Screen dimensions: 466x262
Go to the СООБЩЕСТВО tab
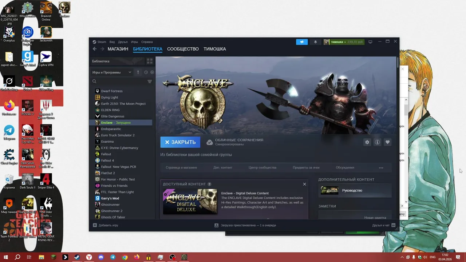click(x=183, y=49)
